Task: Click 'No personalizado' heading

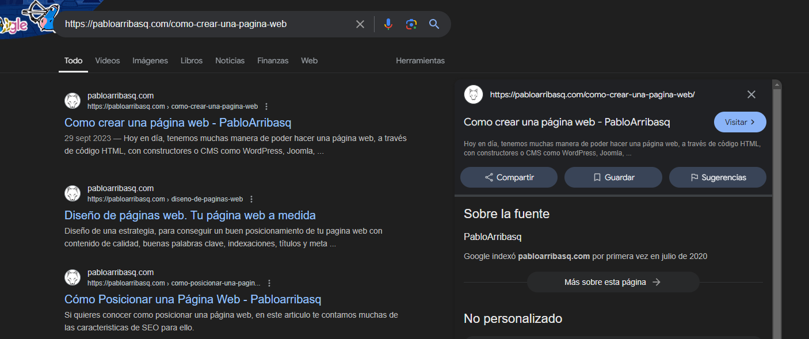Action: click(x=513, y=318)
